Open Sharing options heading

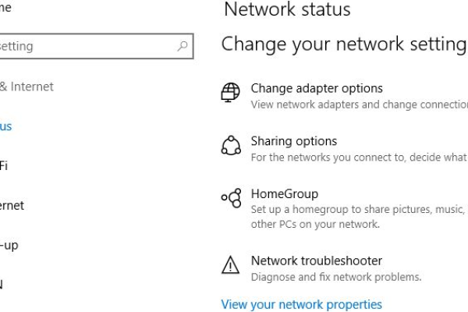[x=294, y=141]
